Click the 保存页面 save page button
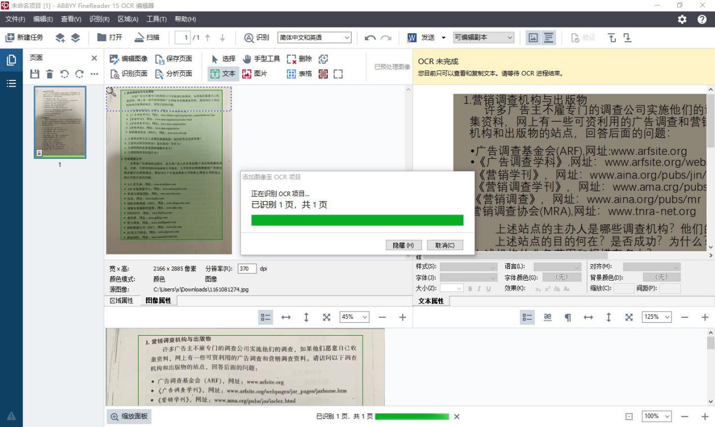 [174, 59]
